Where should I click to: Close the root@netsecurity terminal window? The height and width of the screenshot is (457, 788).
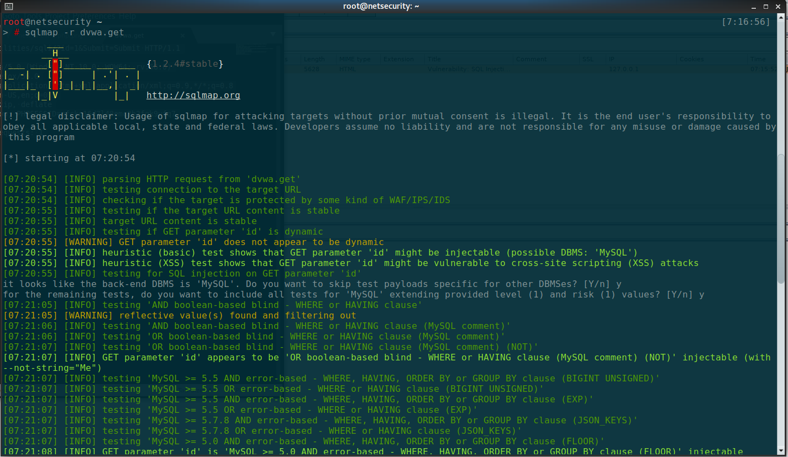tap(778, 6)
